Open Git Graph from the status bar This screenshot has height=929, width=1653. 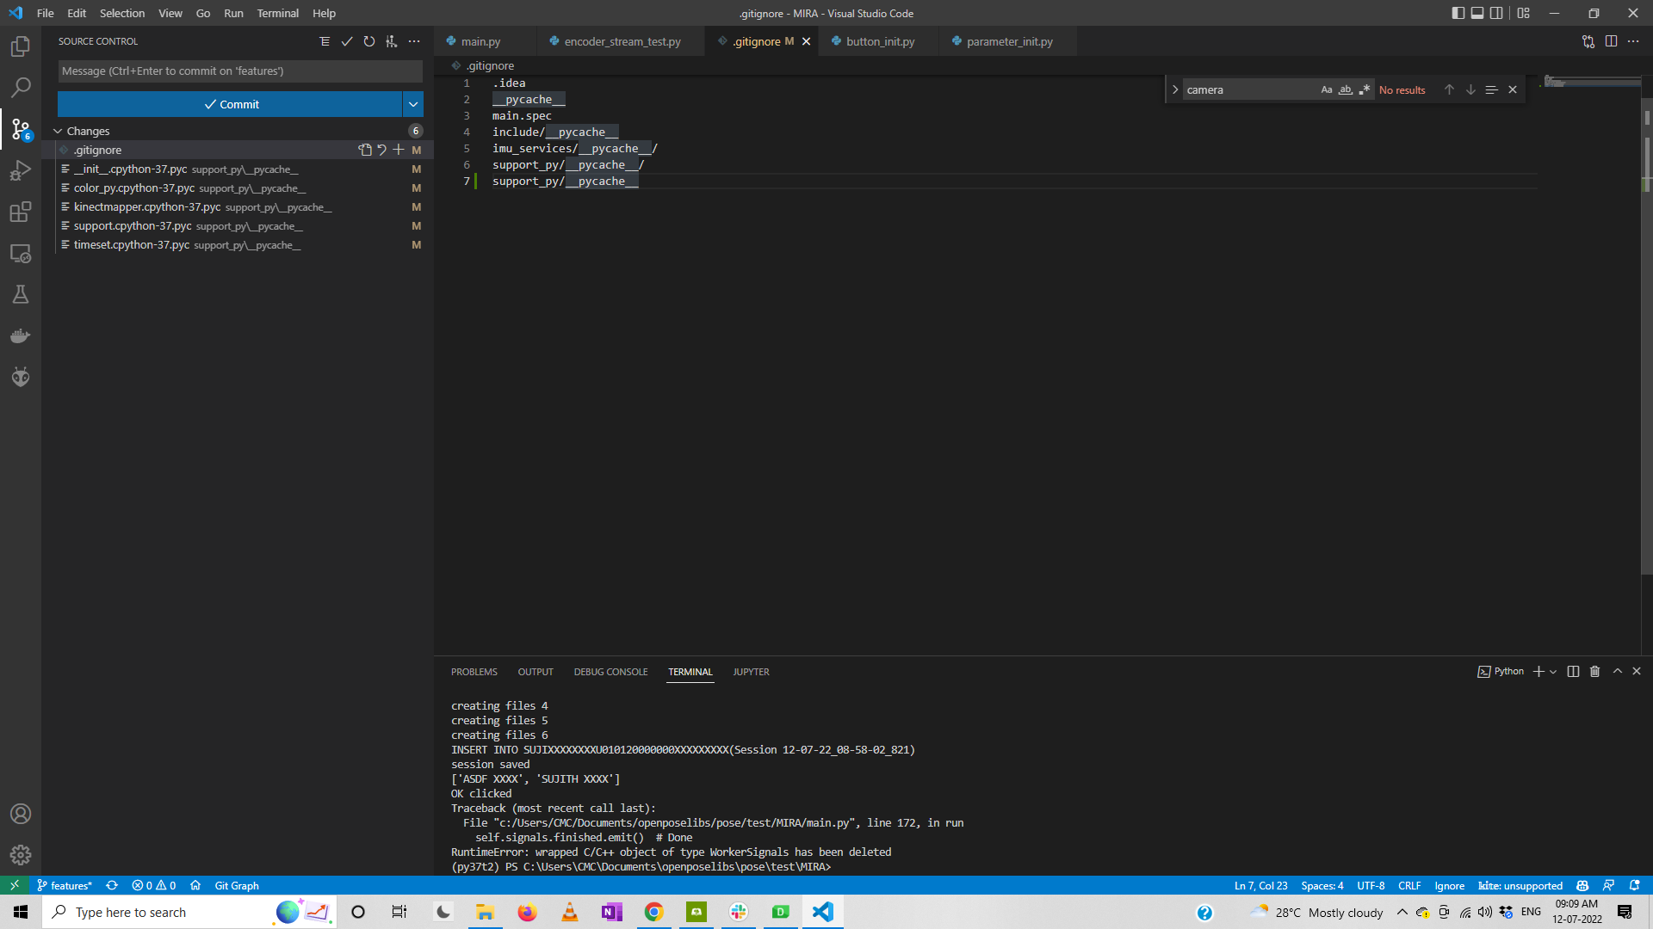(x=235, y=885)
